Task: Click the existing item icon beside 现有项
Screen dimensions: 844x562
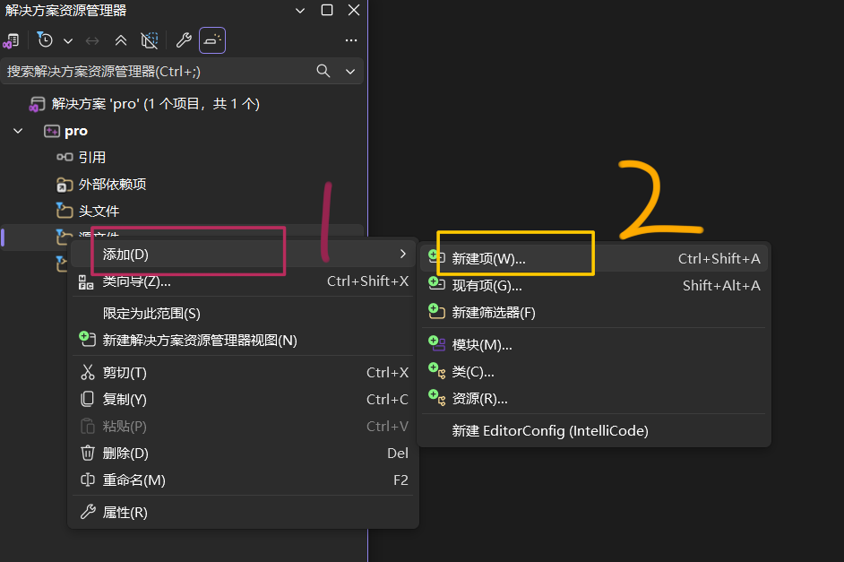Action: [436, 284]
